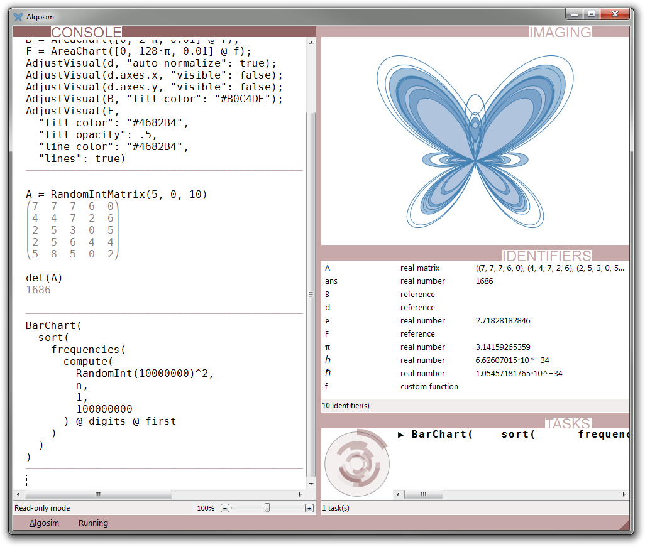The image size is (645, 547).
Task: Click the tasks list horizontal scrollbar right arrow
Action: tap(624, 495)
